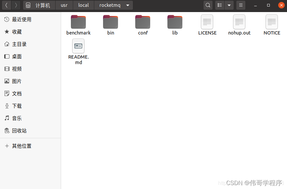Open the hamburger main menu
Image resolution: width=287 pixels, height=189 pixels.
[x=241, y=5]
